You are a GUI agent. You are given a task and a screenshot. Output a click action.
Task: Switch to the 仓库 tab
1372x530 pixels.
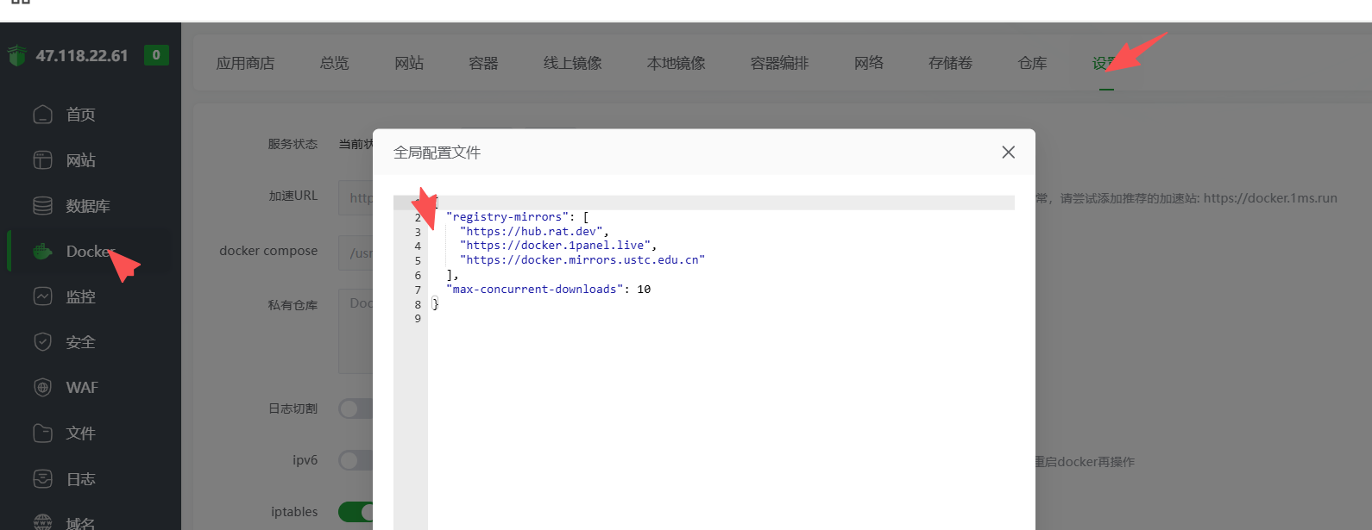[1032, 63]
